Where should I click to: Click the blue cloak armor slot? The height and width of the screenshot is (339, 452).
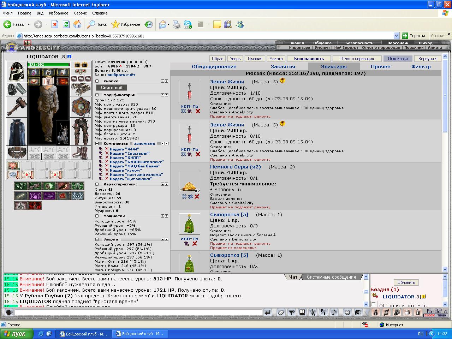[17, 132]
